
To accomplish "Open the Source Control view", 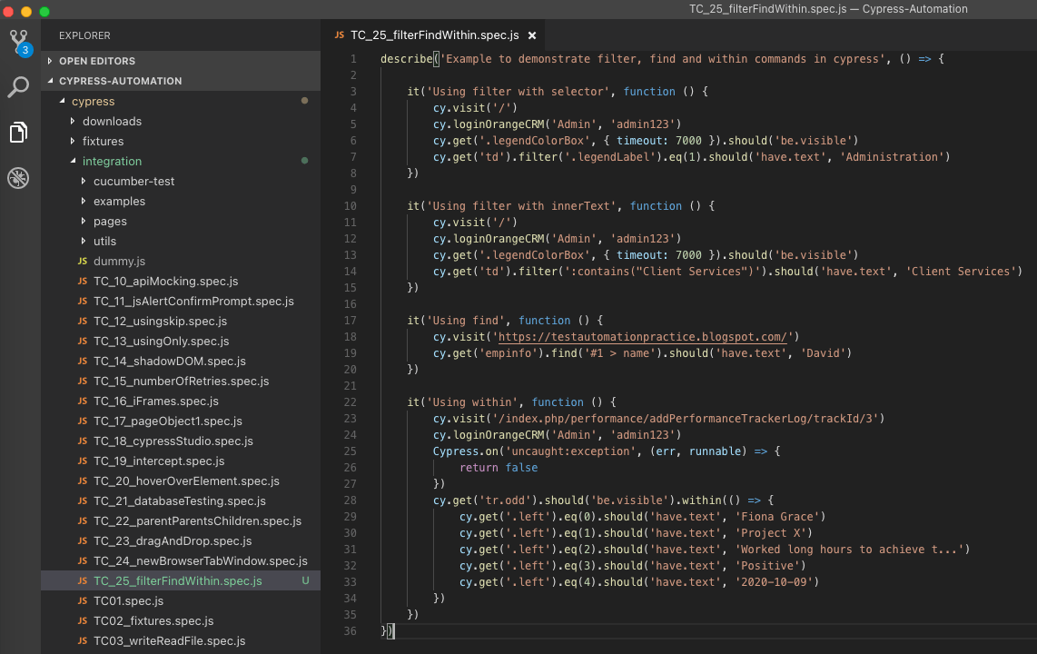I will pos(18,42).
